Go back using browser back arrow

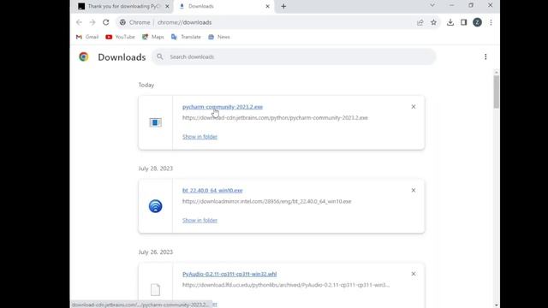pos(79,22)
